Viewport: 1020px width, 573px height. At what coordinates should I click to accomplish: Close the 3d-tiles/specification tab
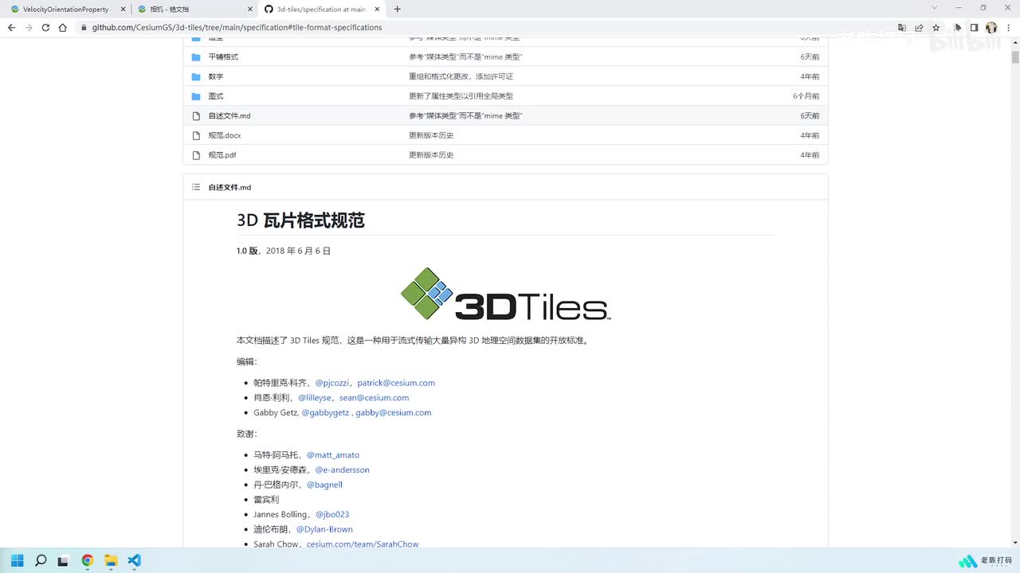[x=376, y=9]
